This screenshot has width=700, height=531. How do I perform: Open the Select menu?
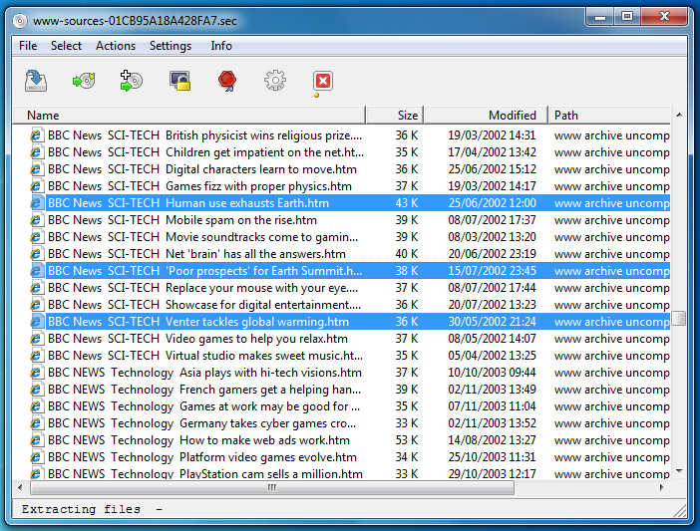coord(66,46)
